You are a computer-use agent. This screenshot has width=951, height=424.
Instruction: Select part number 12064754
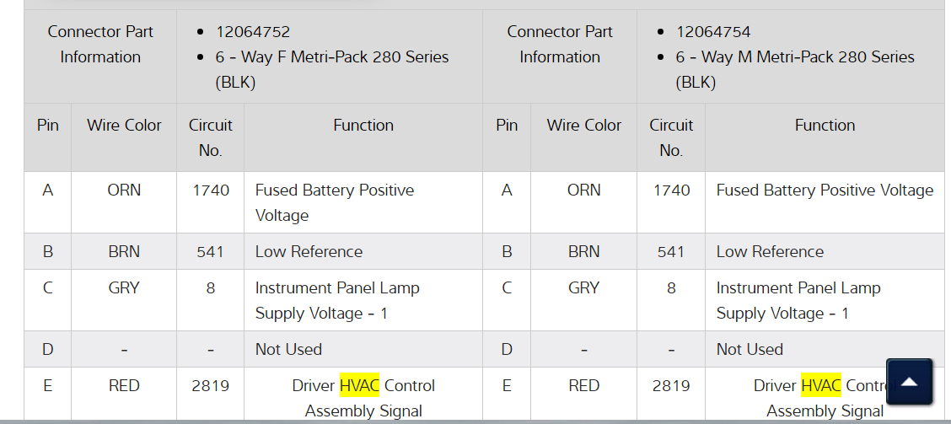713,32
